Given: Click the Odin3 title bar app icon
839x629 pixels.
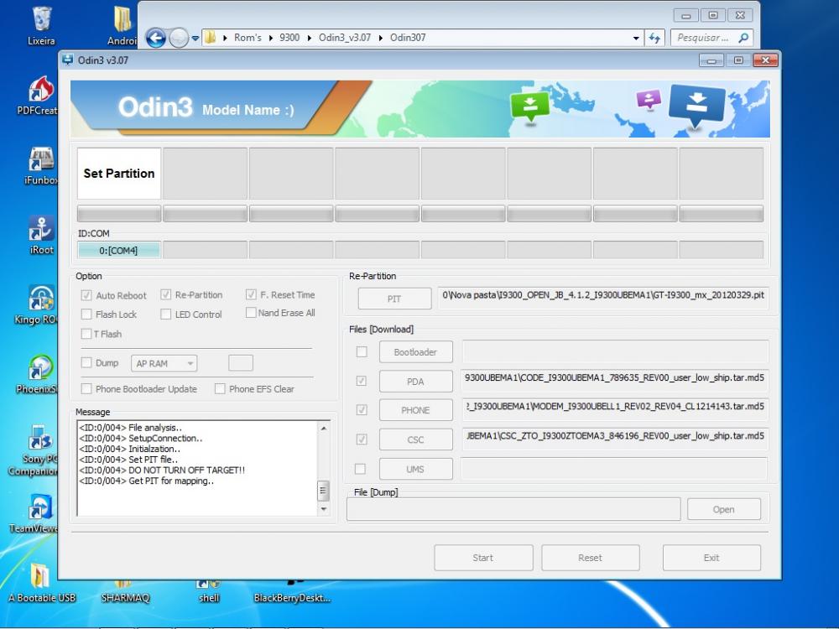Looking at the screenshot, I should pyautogui.click(x=67, y=60).
